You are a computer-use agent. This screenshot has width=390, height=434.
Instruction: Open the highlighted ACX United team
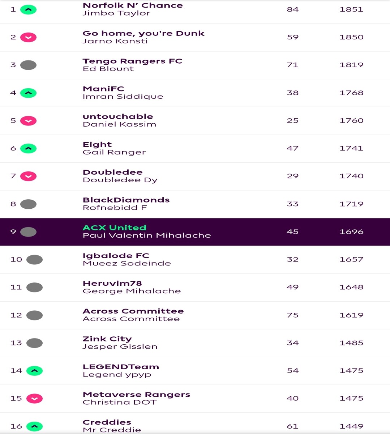(x=115, y=227)
